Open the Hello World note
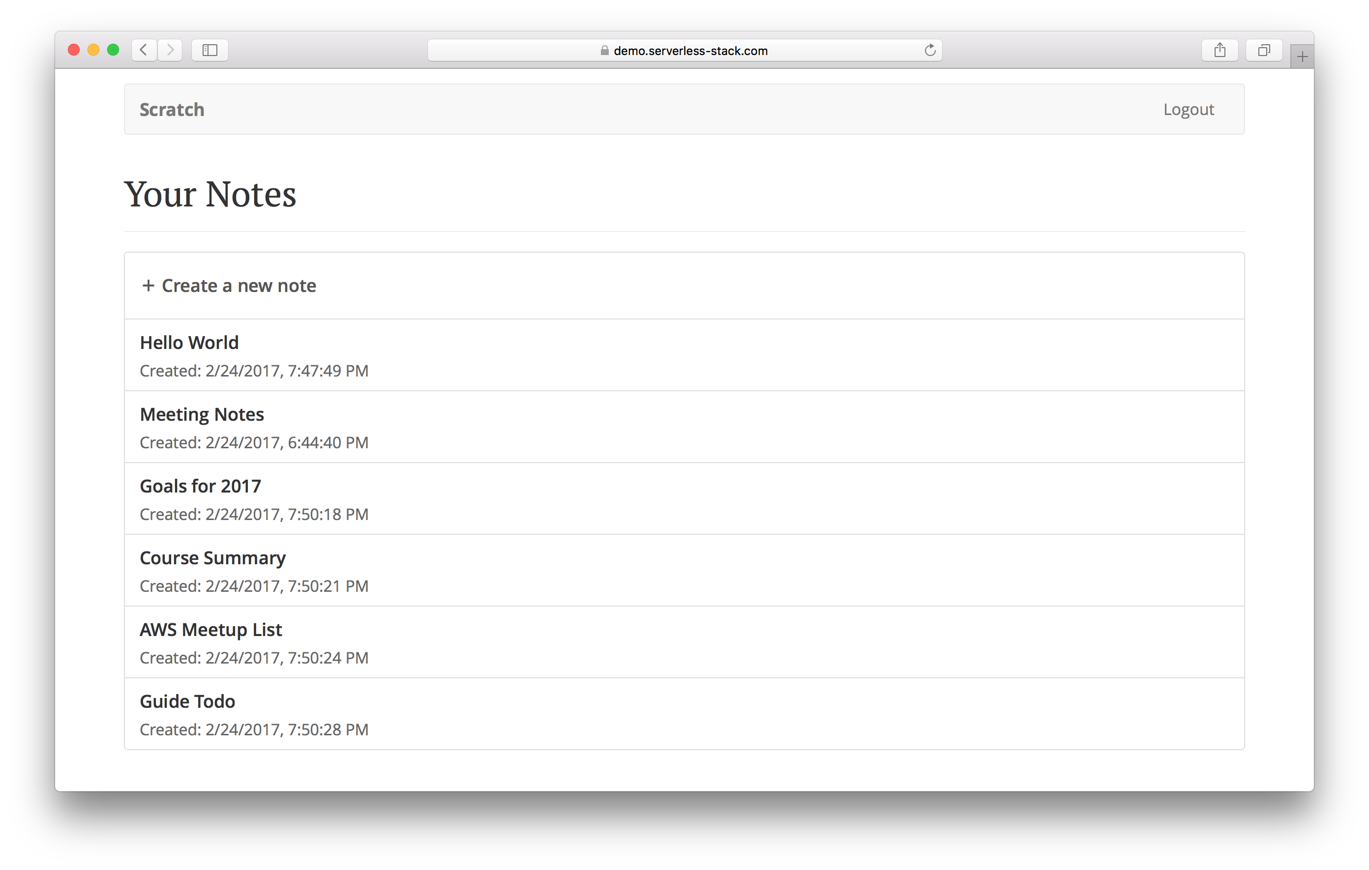Viewport: 1369px width, 870px height. pyautogui.click(x=189, y=343)
